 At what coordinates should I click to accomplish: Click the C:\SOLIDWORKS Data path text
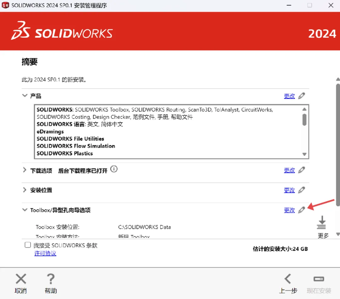click(x=144, y=227)
